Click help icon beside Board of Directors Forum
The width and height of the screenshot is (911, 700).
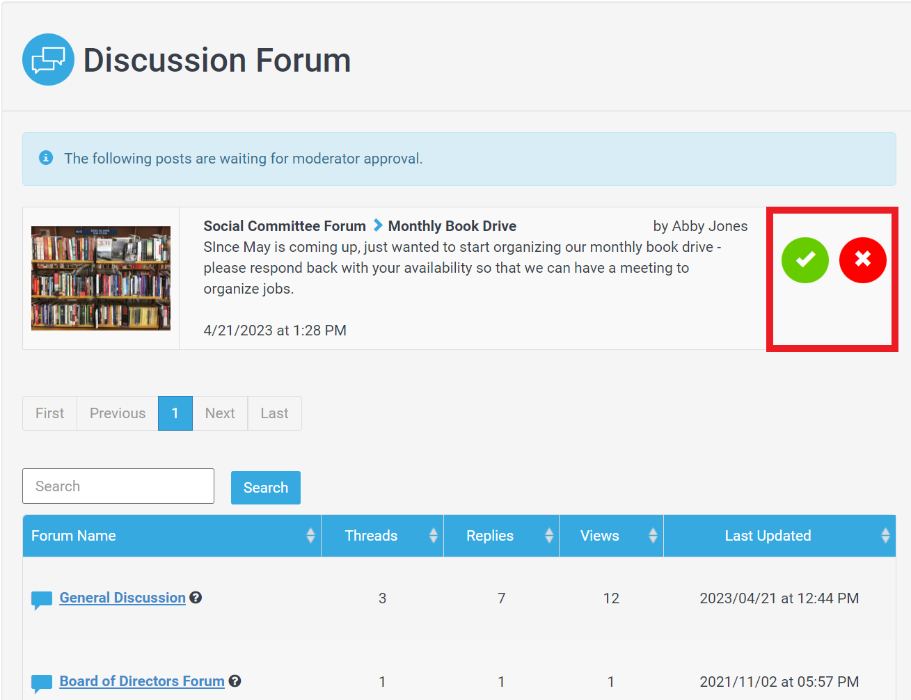pyautogui.click(x=235, y=681)
